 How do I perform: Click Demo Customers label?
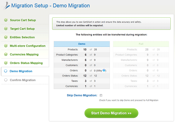(x=72, y=65)
